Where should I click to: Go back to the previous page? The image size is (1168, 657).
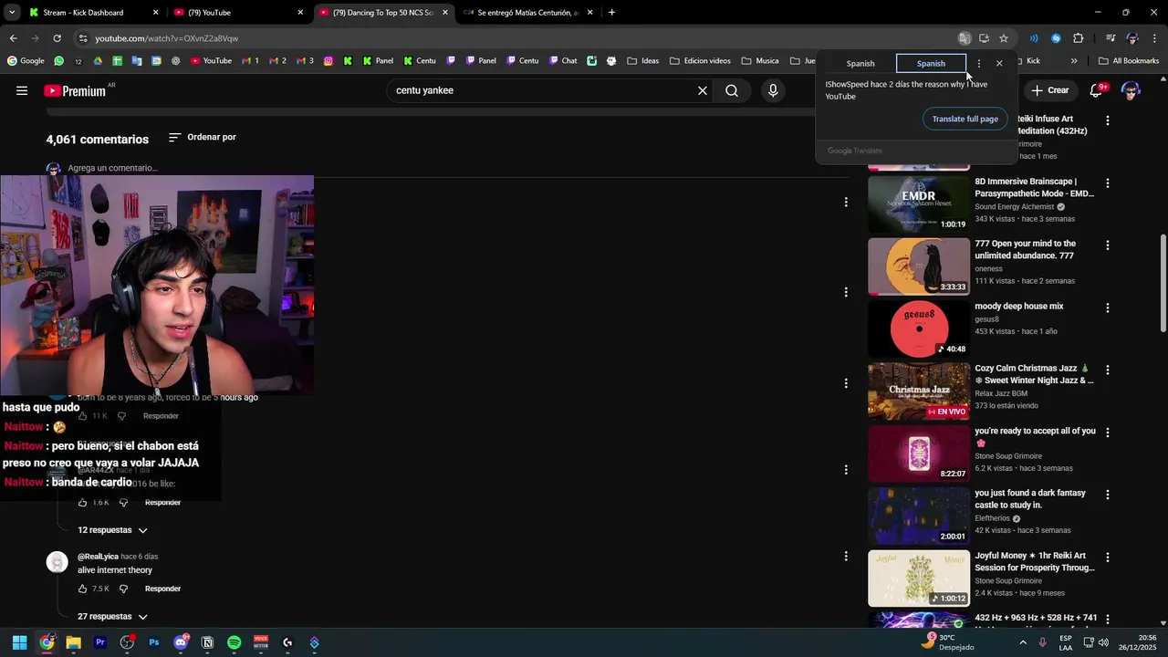pyautogui.click(x=13, y=38)
